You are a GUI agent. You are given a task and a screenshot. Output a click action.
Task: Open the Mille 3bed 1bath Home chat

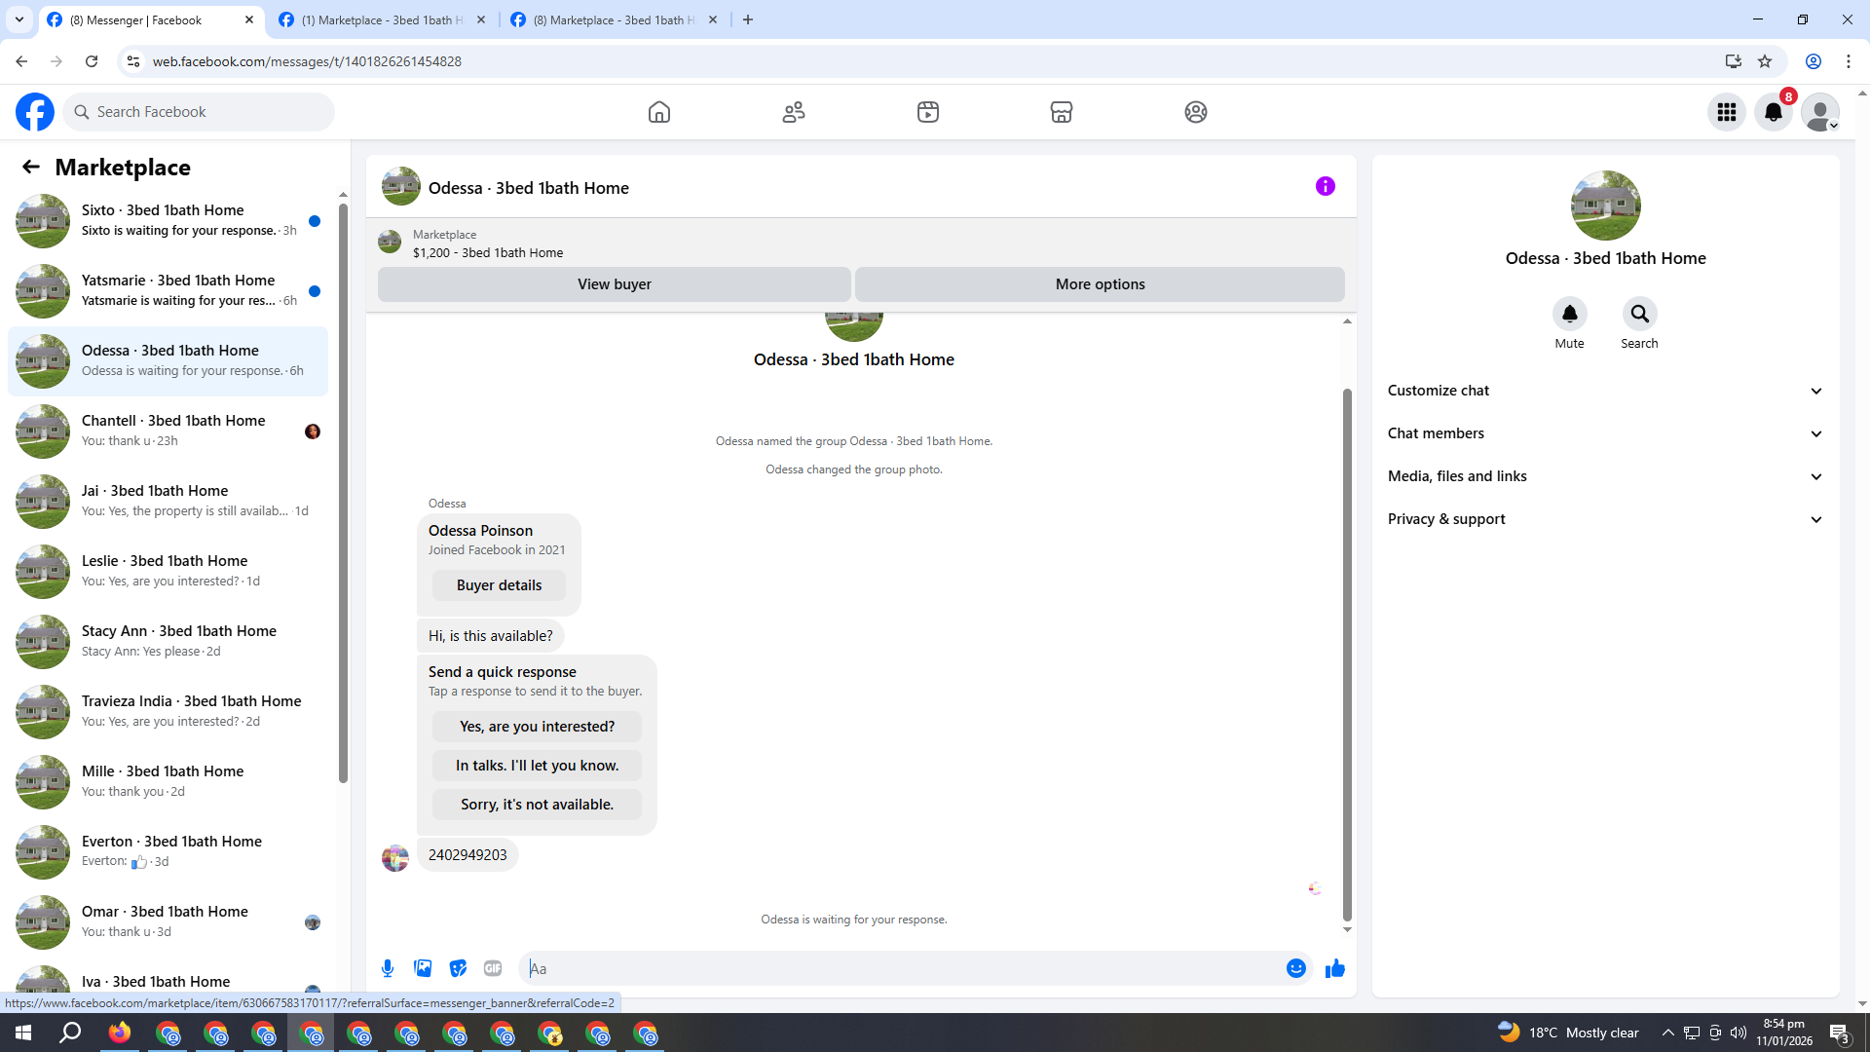(x=168, y=782)
